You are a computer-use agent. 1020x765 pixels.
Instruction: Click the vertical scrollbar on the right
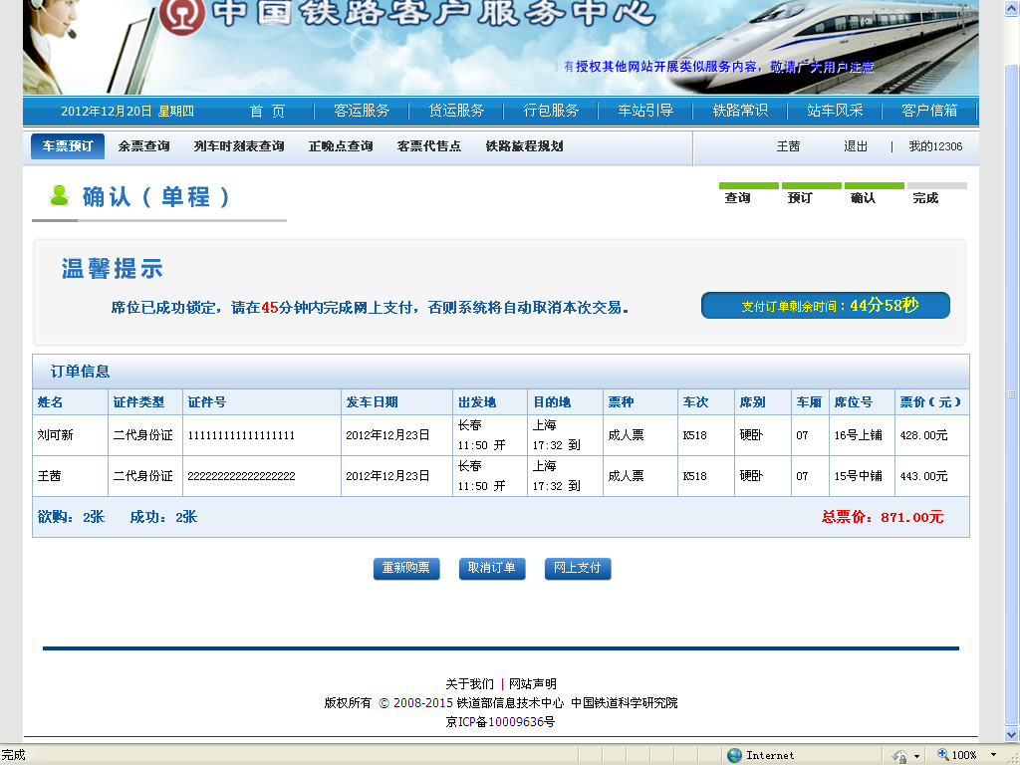pos(1012,394)
